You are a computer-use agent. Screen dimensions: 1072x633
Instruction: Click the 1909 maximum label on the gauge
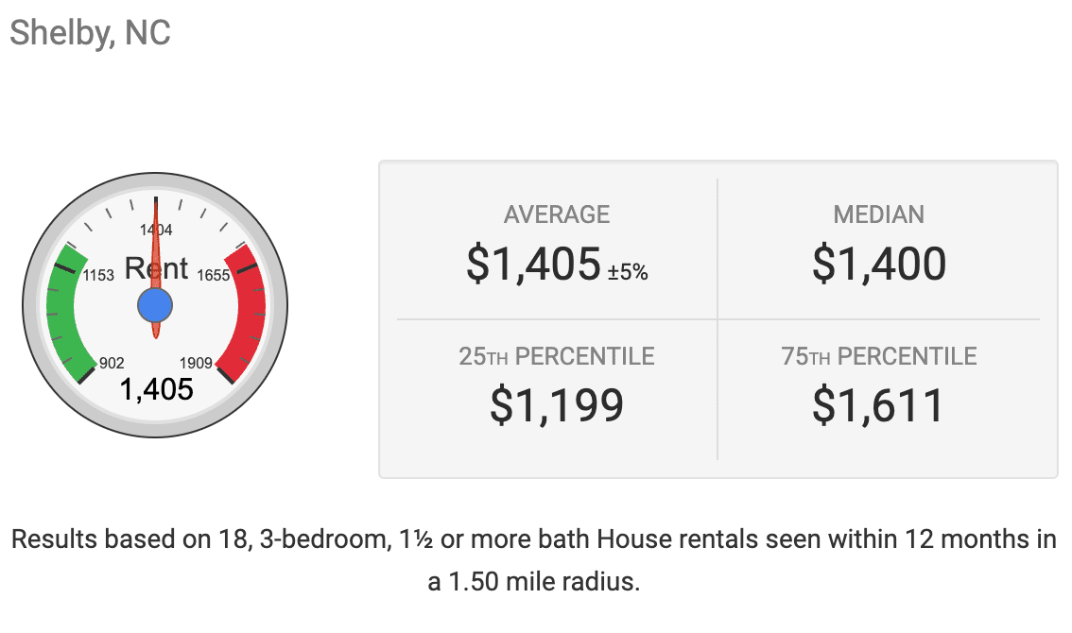pos(196,364)
